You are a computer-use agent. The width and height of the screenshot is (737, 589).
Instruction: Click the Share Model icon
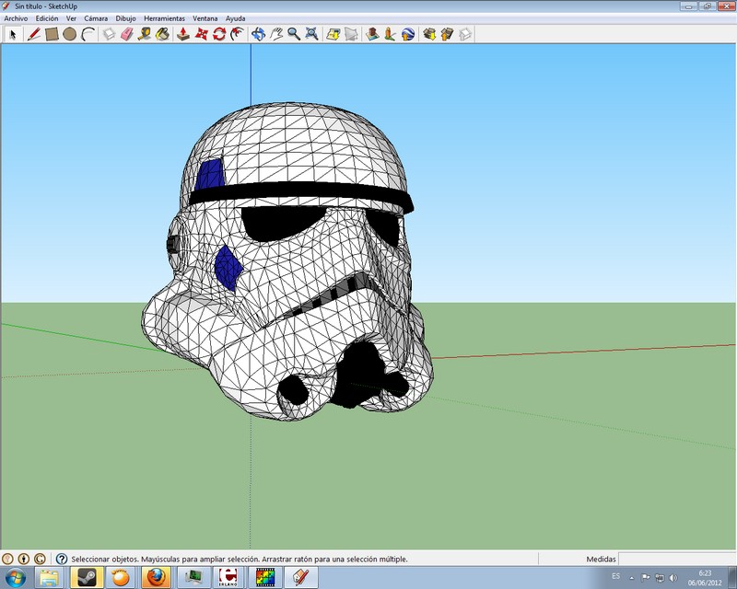click(x=447, y=34)
